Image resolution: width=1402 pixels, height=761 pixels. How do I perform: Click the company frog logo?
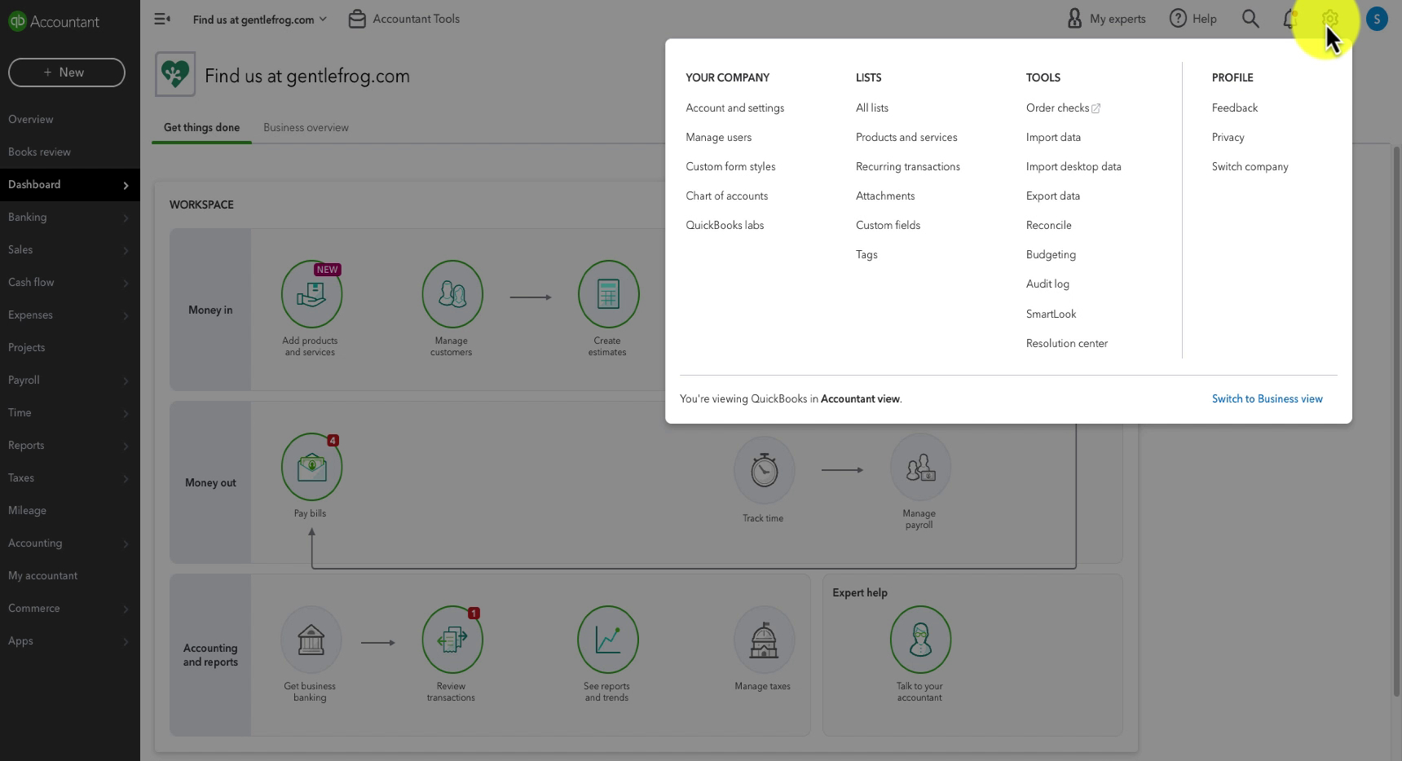coord(175,74)
